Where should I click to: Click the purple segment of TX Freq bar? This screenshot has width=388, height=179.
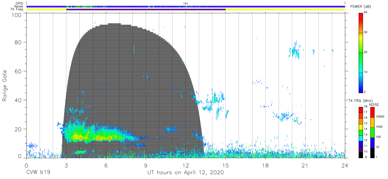pos(146,9)
